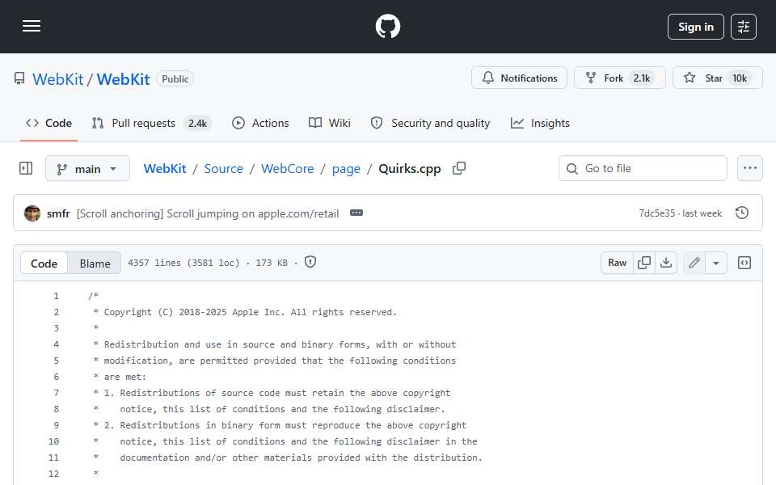Open more edit options dropdown arrow
The width and height of the screenshot is (776, 485).
click(x=716, y=263)
